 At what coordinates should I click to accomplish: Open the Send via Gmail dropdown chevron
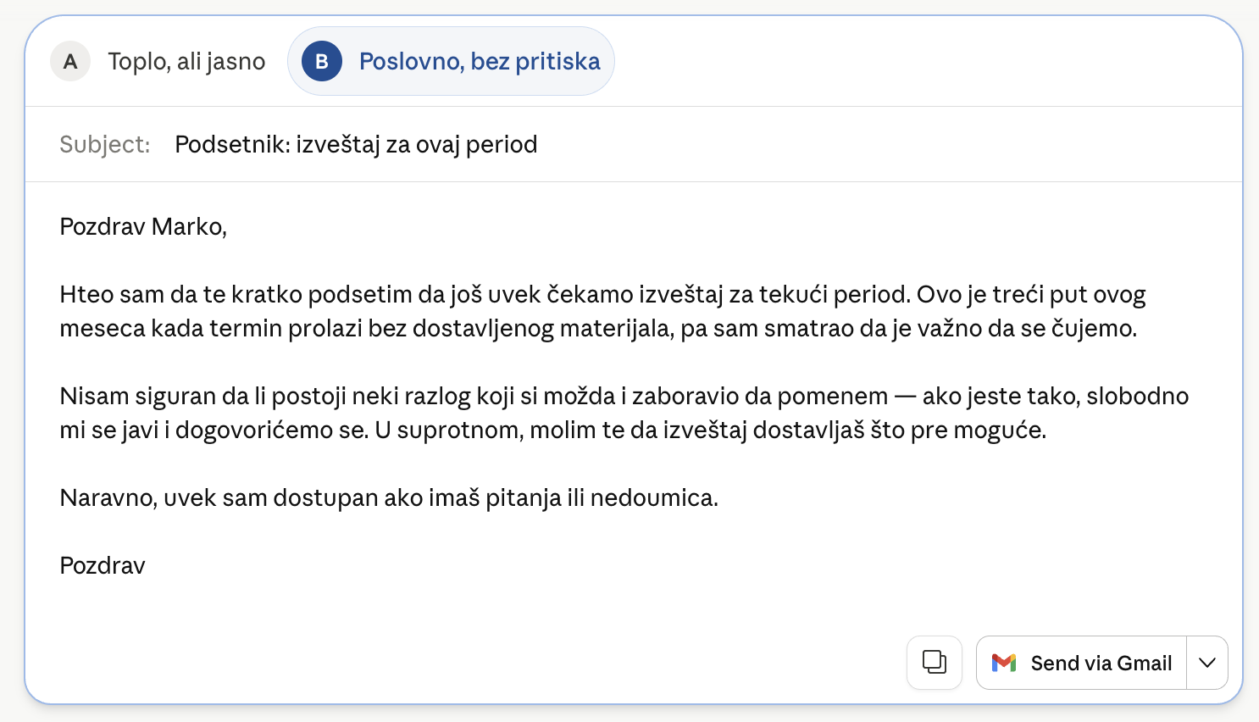click(x=1206, y=663)
